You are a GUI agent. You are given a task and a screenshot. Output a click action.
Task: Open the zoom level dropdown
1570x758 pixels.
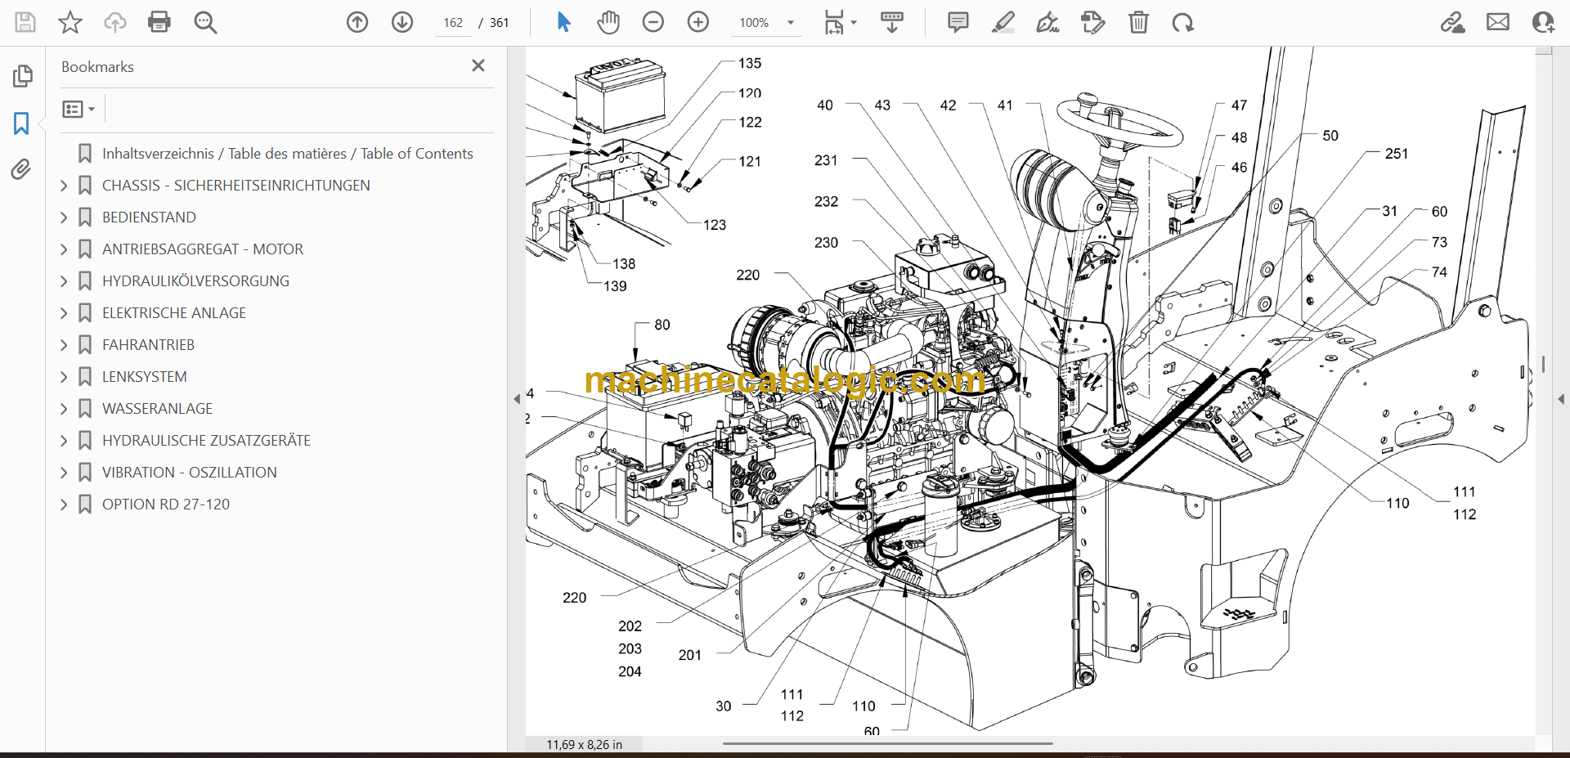pos(791,23)
